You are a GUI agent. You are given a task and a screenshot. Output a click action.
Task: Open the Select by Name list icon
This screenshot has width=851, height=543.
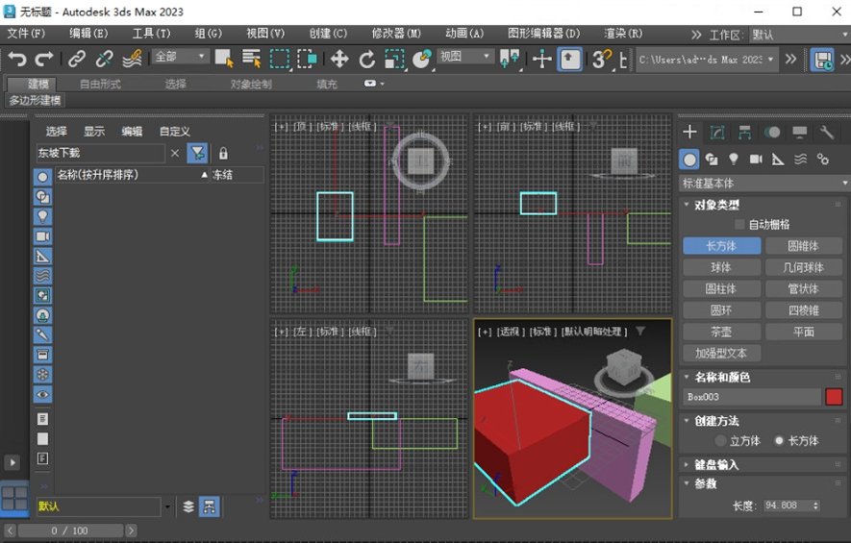pos(251,59)
